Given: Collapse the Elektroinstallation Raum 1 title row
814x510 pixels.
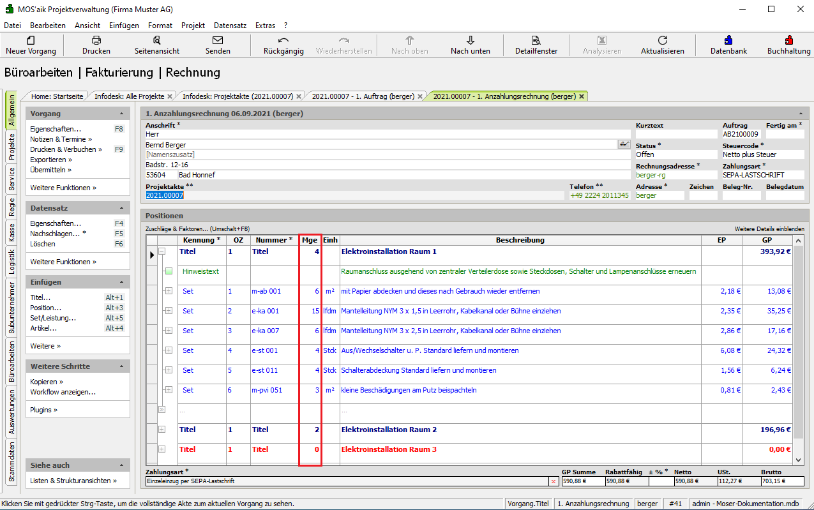Looking at the screenshot, I should tap(162, 252).
